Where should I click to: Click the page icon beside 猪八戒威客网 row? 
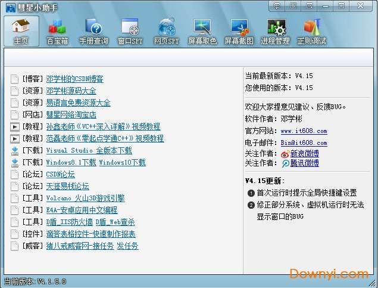click(14, 246)
